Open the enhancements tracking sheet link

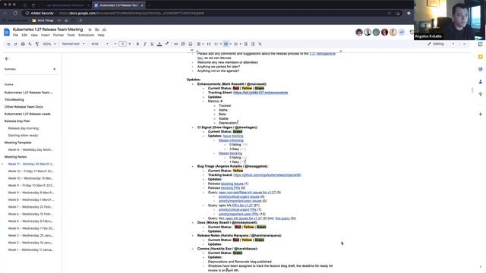point(260,93)
